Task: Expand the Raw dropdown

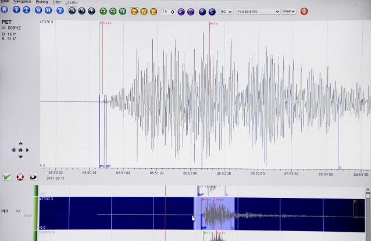Action: click(x=289, y=11)
